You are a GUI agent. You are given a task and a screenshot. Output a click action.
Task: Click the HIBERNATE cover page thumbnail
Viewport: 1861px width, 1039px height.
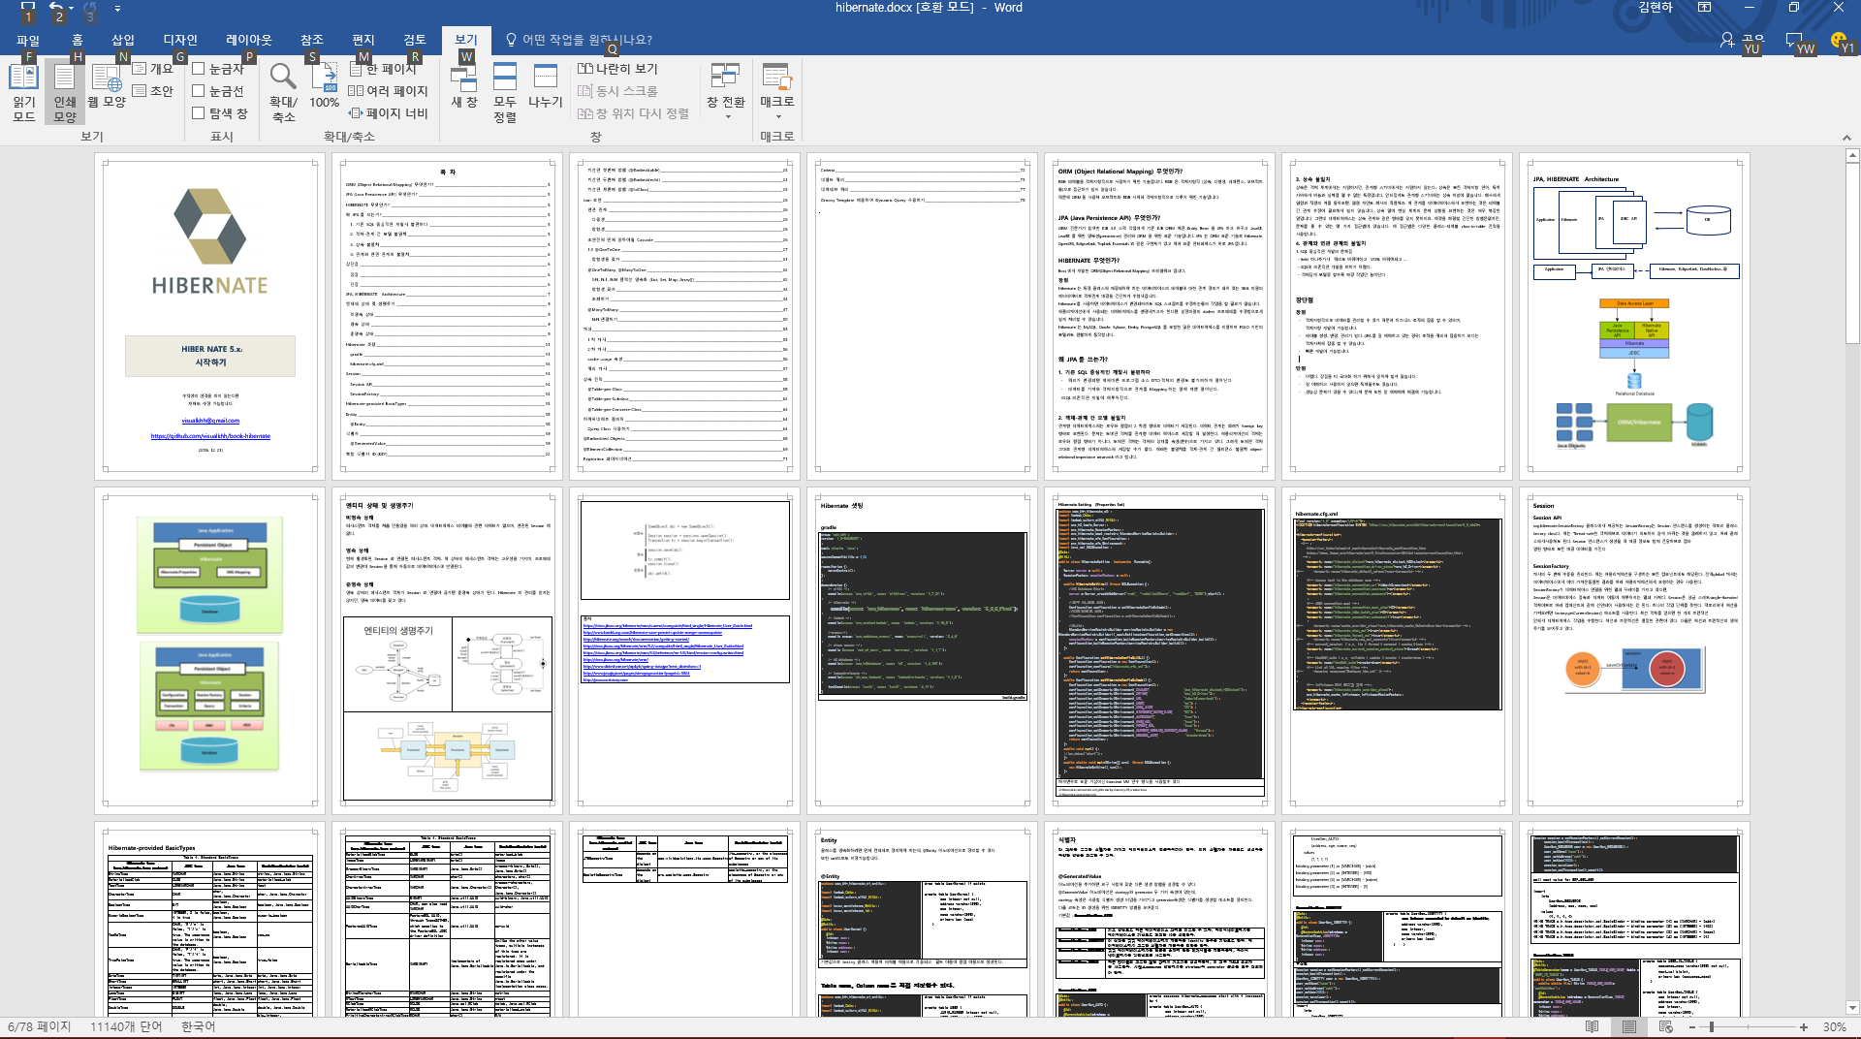click(x=210, y=316)
